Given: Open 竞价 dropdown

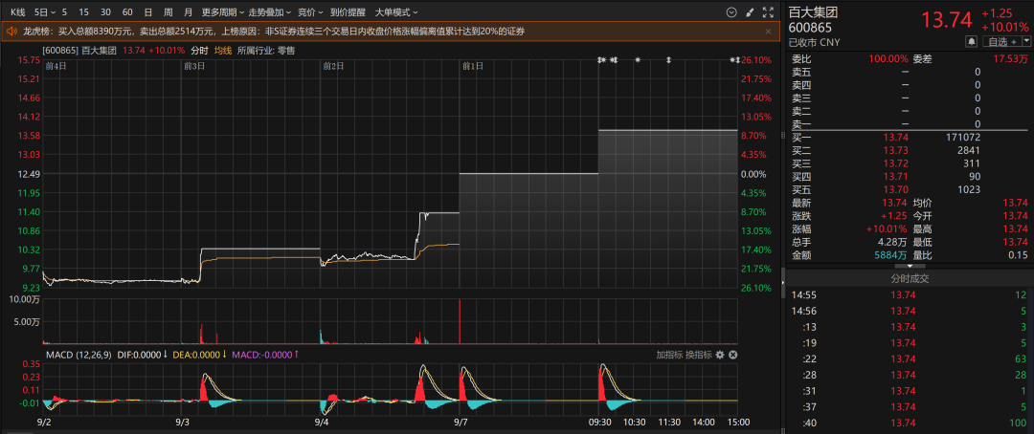Looking at the screenshot, I should [310, 11].
